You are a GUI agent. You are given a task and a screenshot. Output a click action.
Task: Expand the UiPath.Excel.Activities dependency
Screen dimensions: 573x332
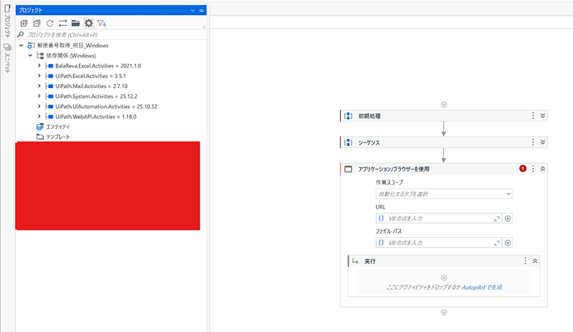[x=39, y=76]
